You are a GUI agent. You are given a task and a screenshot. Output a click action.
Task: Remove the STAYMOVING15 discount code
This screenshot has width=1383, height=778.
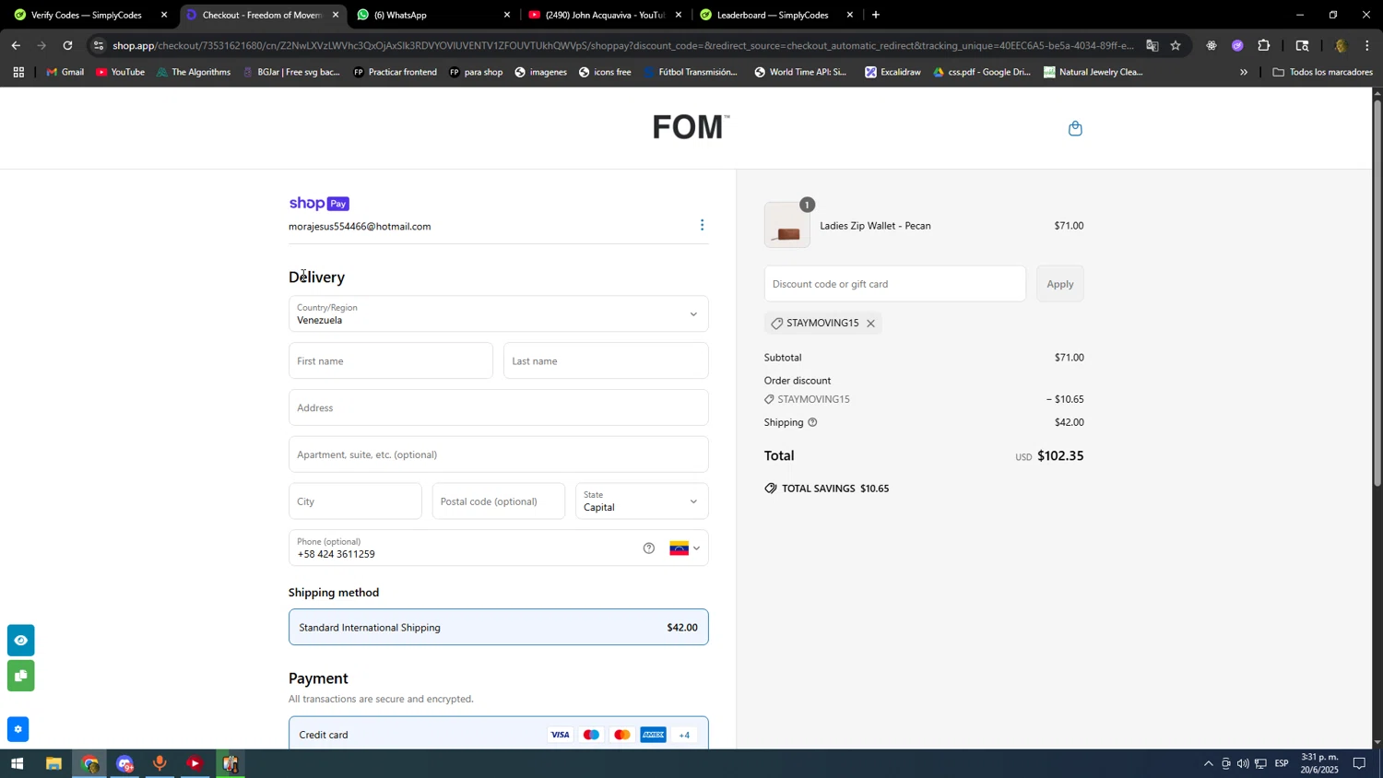(870, 324)
